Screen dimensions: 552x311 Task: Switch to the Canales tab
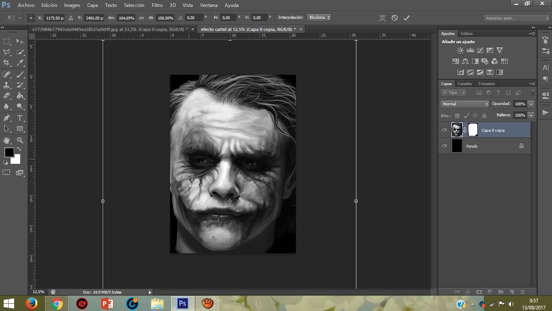(465, 83)
